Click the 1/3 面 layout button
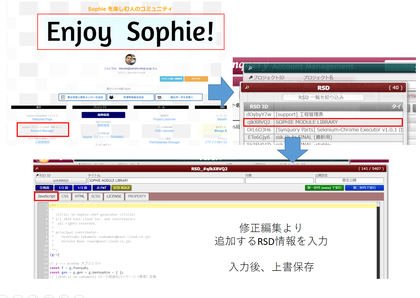 (82, 188)
